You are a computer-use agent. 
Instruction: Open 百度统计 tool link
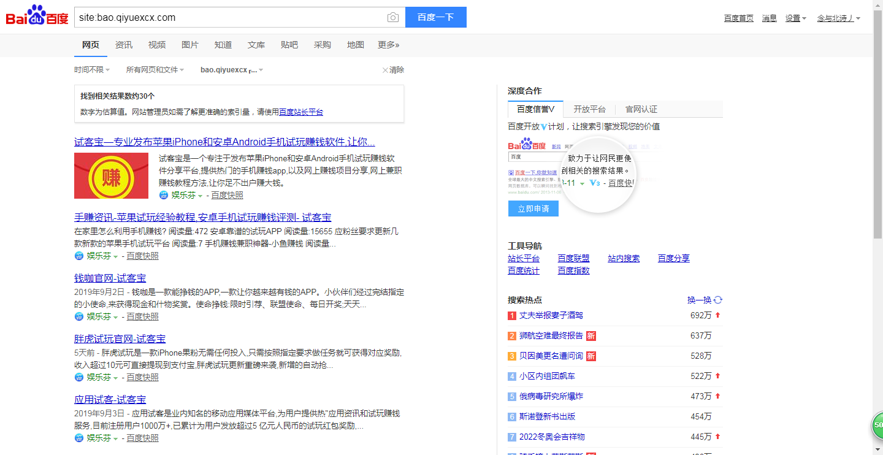click(524, 270)
